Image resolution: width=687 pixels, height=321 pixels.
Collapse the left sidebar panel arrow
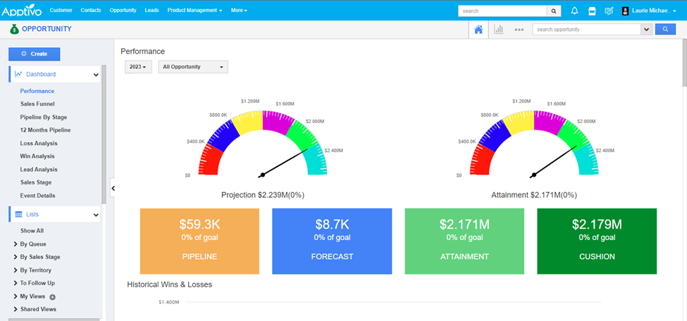tap(113, 188)
